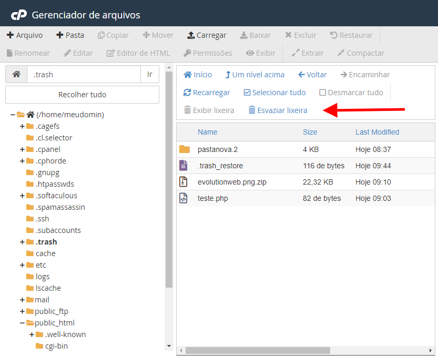Open the Editor de HTML
Image resolution: width=438 pixels, height=356 pixels.
point(138,53)
